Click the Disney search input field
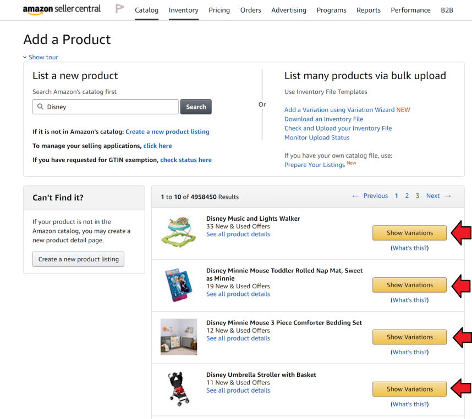Viewport: 472px width, 419px height. coord(110,107)
